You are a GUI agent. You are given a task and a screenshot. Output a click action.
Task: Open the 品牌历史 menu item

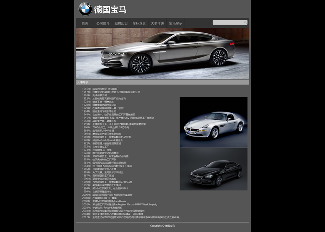point(121,23)
